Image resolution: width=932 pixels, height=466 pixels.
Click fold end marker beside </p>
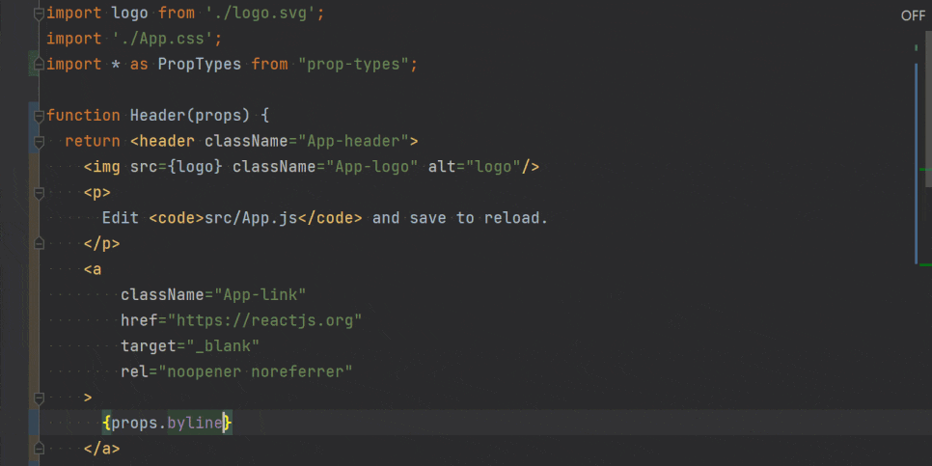click(40, 243)
